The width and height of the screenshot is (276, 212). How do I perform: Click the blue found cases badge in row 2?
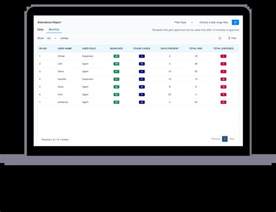click(141, 64)
